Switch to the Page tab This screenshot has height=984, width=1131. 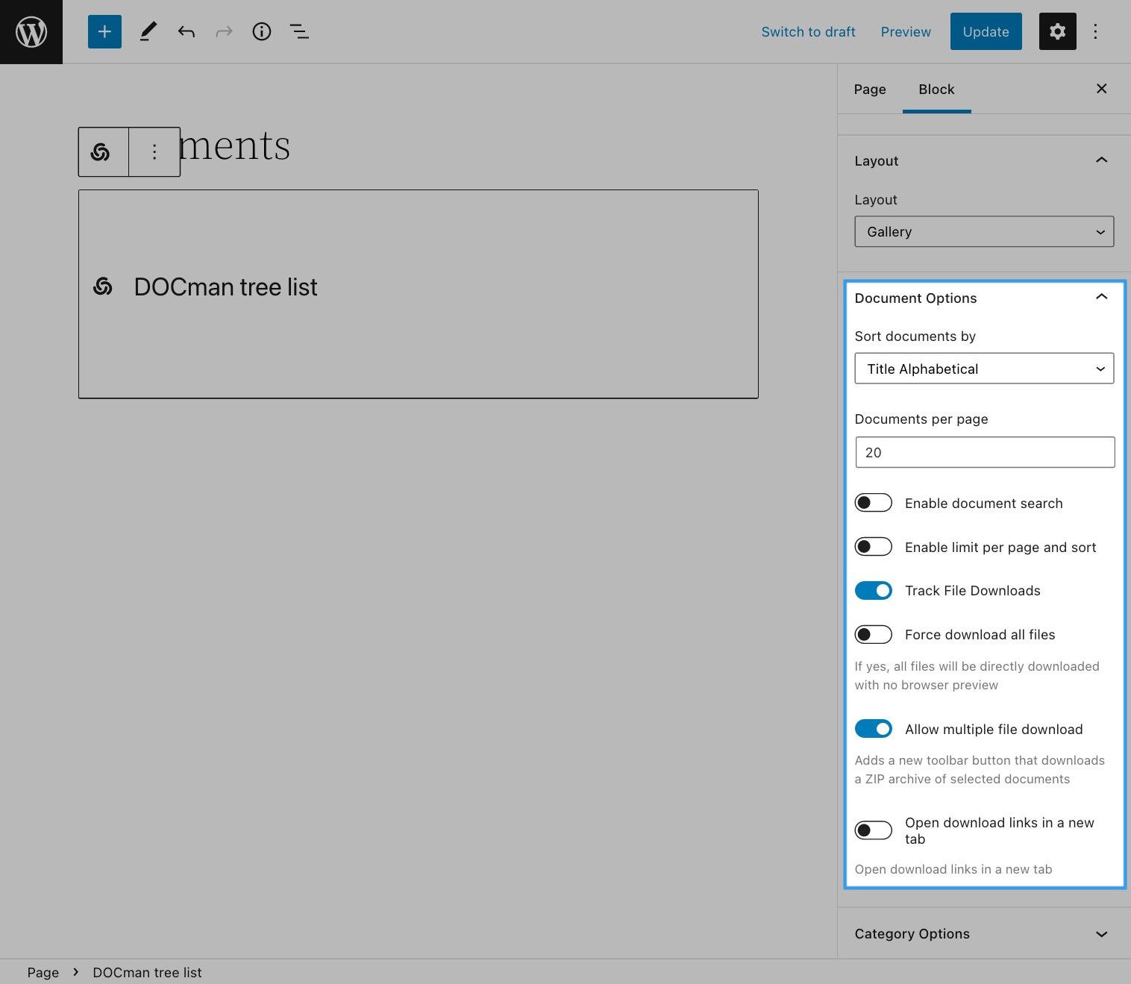coord(870,90)
